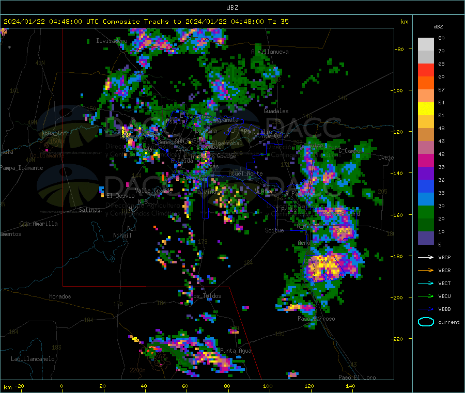The height and width of the screenshot is (393, 465).
Task: Click the 'El_Desvio' map label
Action: click(120, 196)
